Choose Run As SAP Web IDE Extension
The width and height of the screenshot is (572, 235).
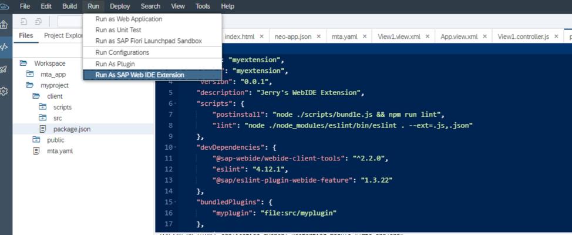pyautogui.click(x=152, y=75)
